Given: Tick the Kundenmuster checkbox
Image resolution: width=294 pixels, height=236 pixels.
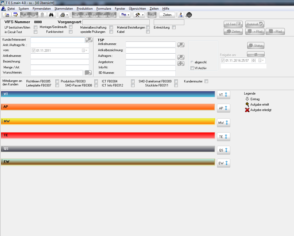Looking at the screenshot, I should pos(206,81).
